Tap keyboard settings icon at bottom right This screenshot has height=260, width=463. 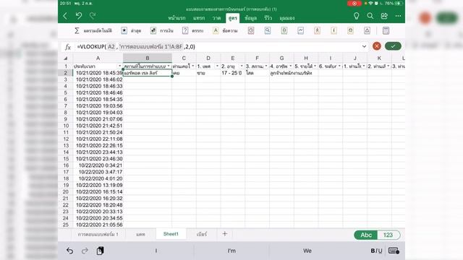coord(394,251)
